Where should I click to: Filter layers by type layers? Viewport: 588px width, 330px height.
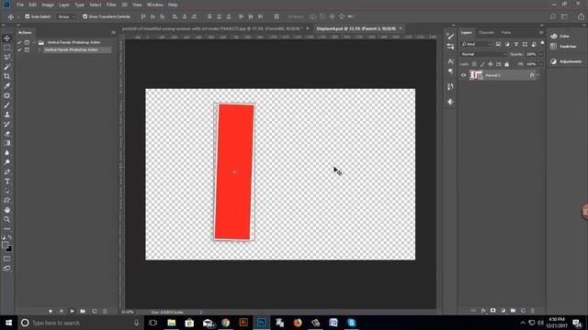point(516,44)
